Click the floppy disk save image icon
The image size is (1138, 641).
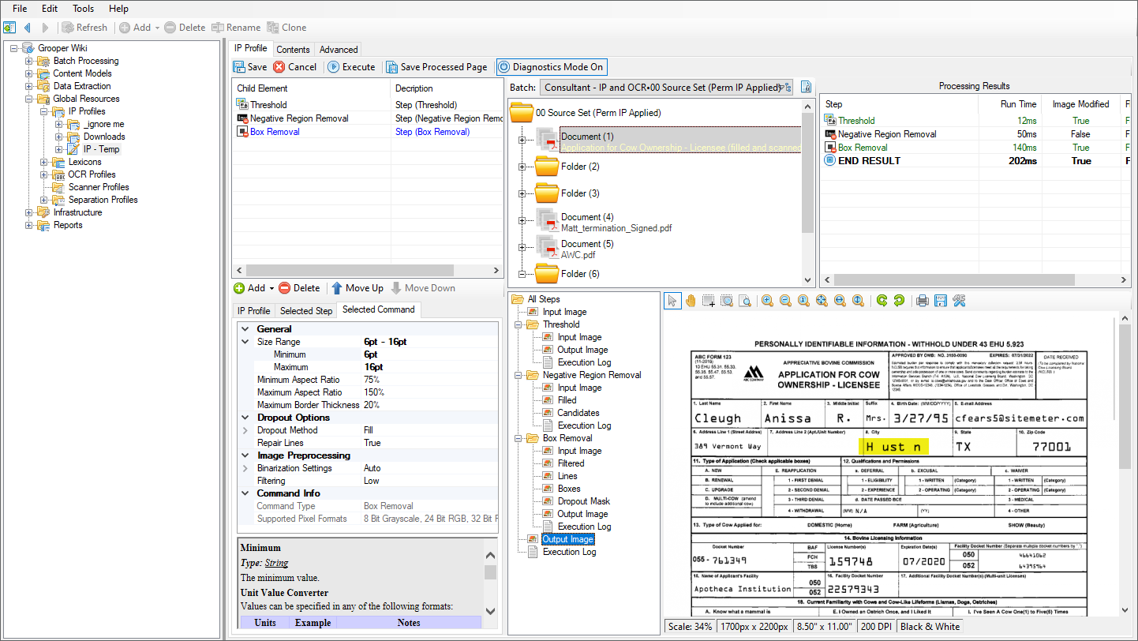(x=940, y=301)
